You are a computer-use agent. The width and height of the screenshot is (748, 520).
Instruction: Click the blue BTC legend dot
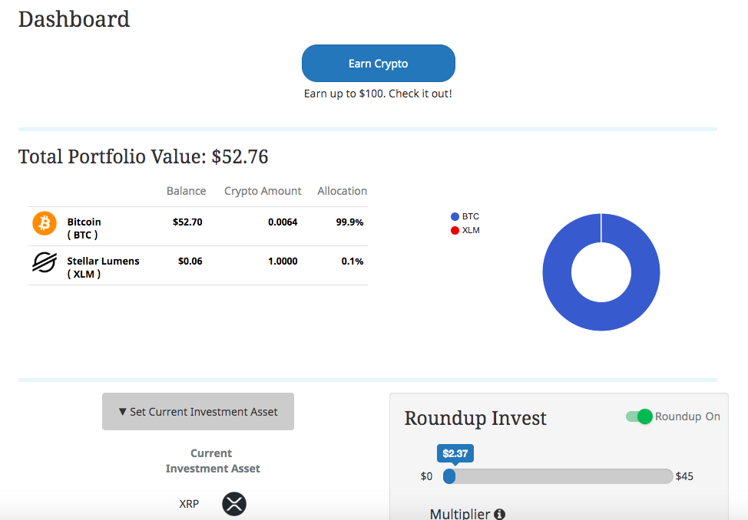(x=455, y=217)
